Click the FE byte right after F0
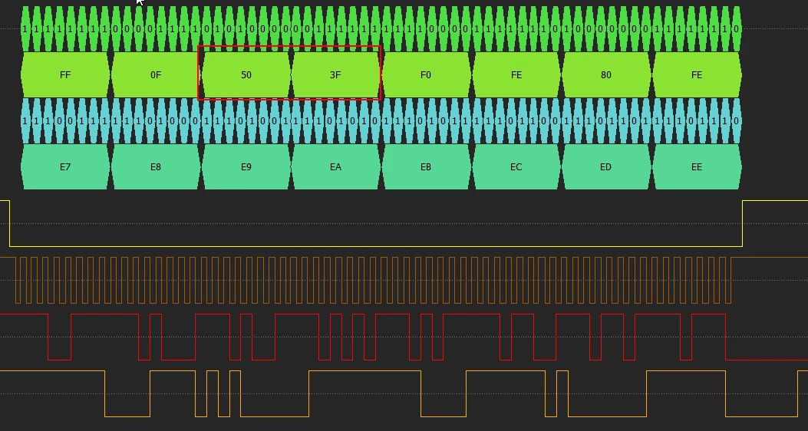Viewport: 808px width, 431px height. point(516,74)
